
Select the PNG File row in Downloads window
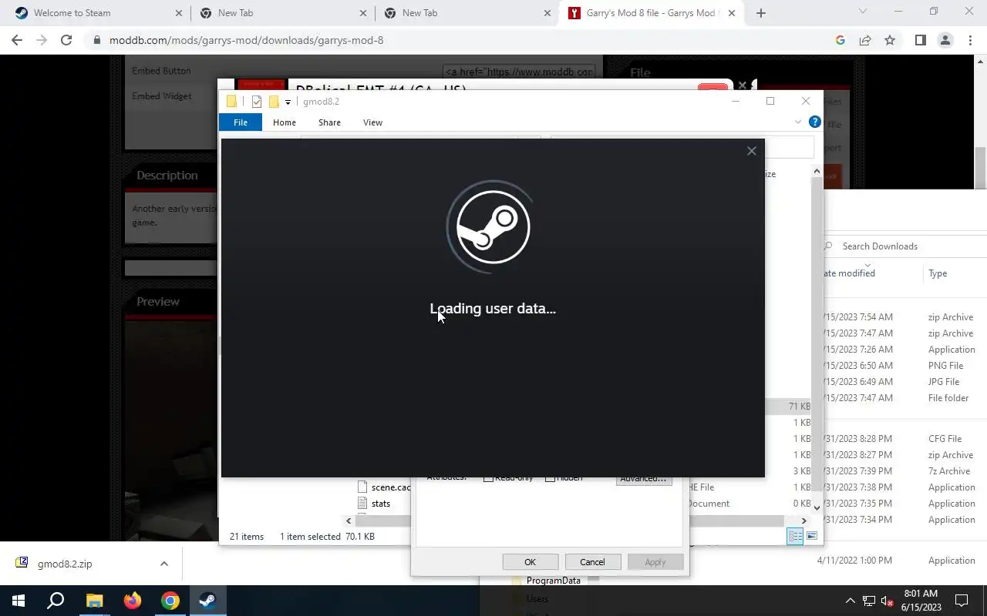905,366
